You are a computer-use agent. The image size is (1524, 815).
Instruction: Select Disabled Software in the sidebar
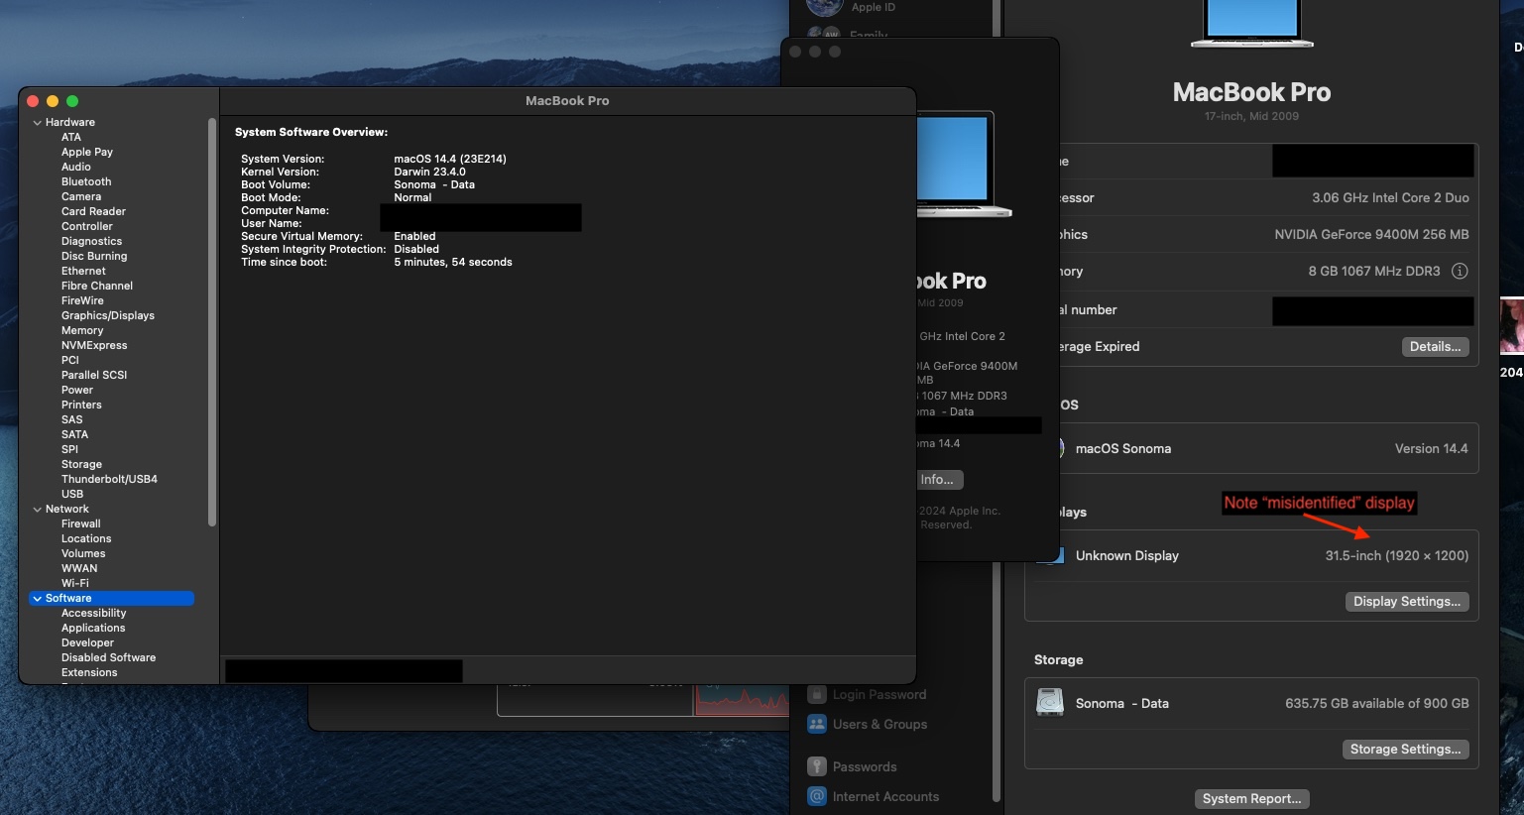pos(108,658)
